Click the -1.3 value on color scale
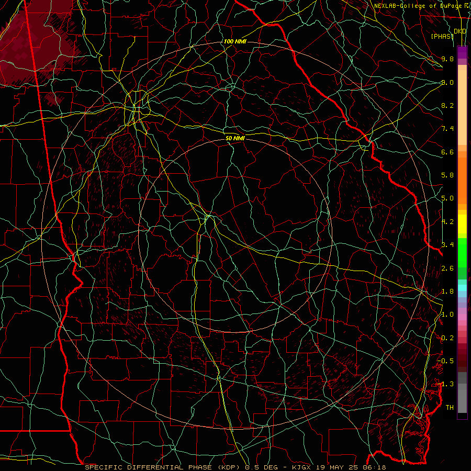The width and height of the screenshot is (471, 471). (x=445, y=384)
